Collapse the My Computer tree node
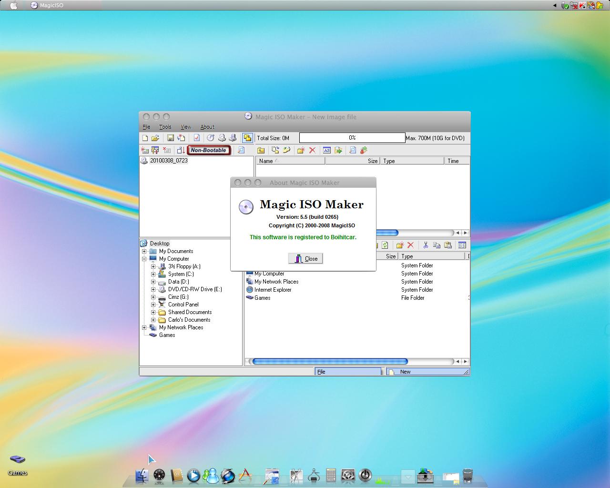 144,259
